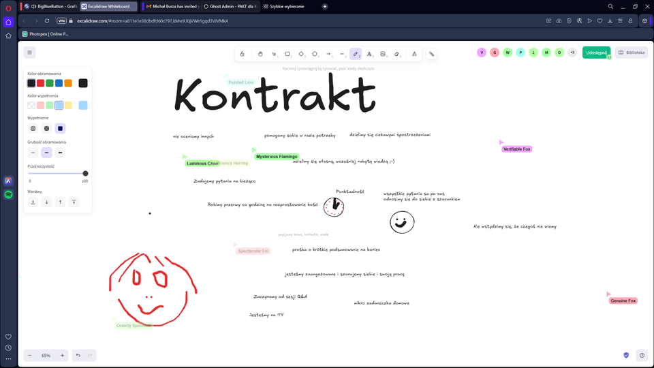This screenshot has height=368, width=654.
Task: Open the Excalidraw hamburger menu
Action: 29,52
